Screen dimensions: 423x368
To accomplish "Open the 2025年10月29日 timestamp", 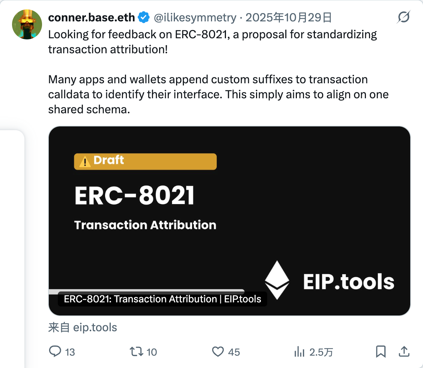I will click(x=288, y=18).
